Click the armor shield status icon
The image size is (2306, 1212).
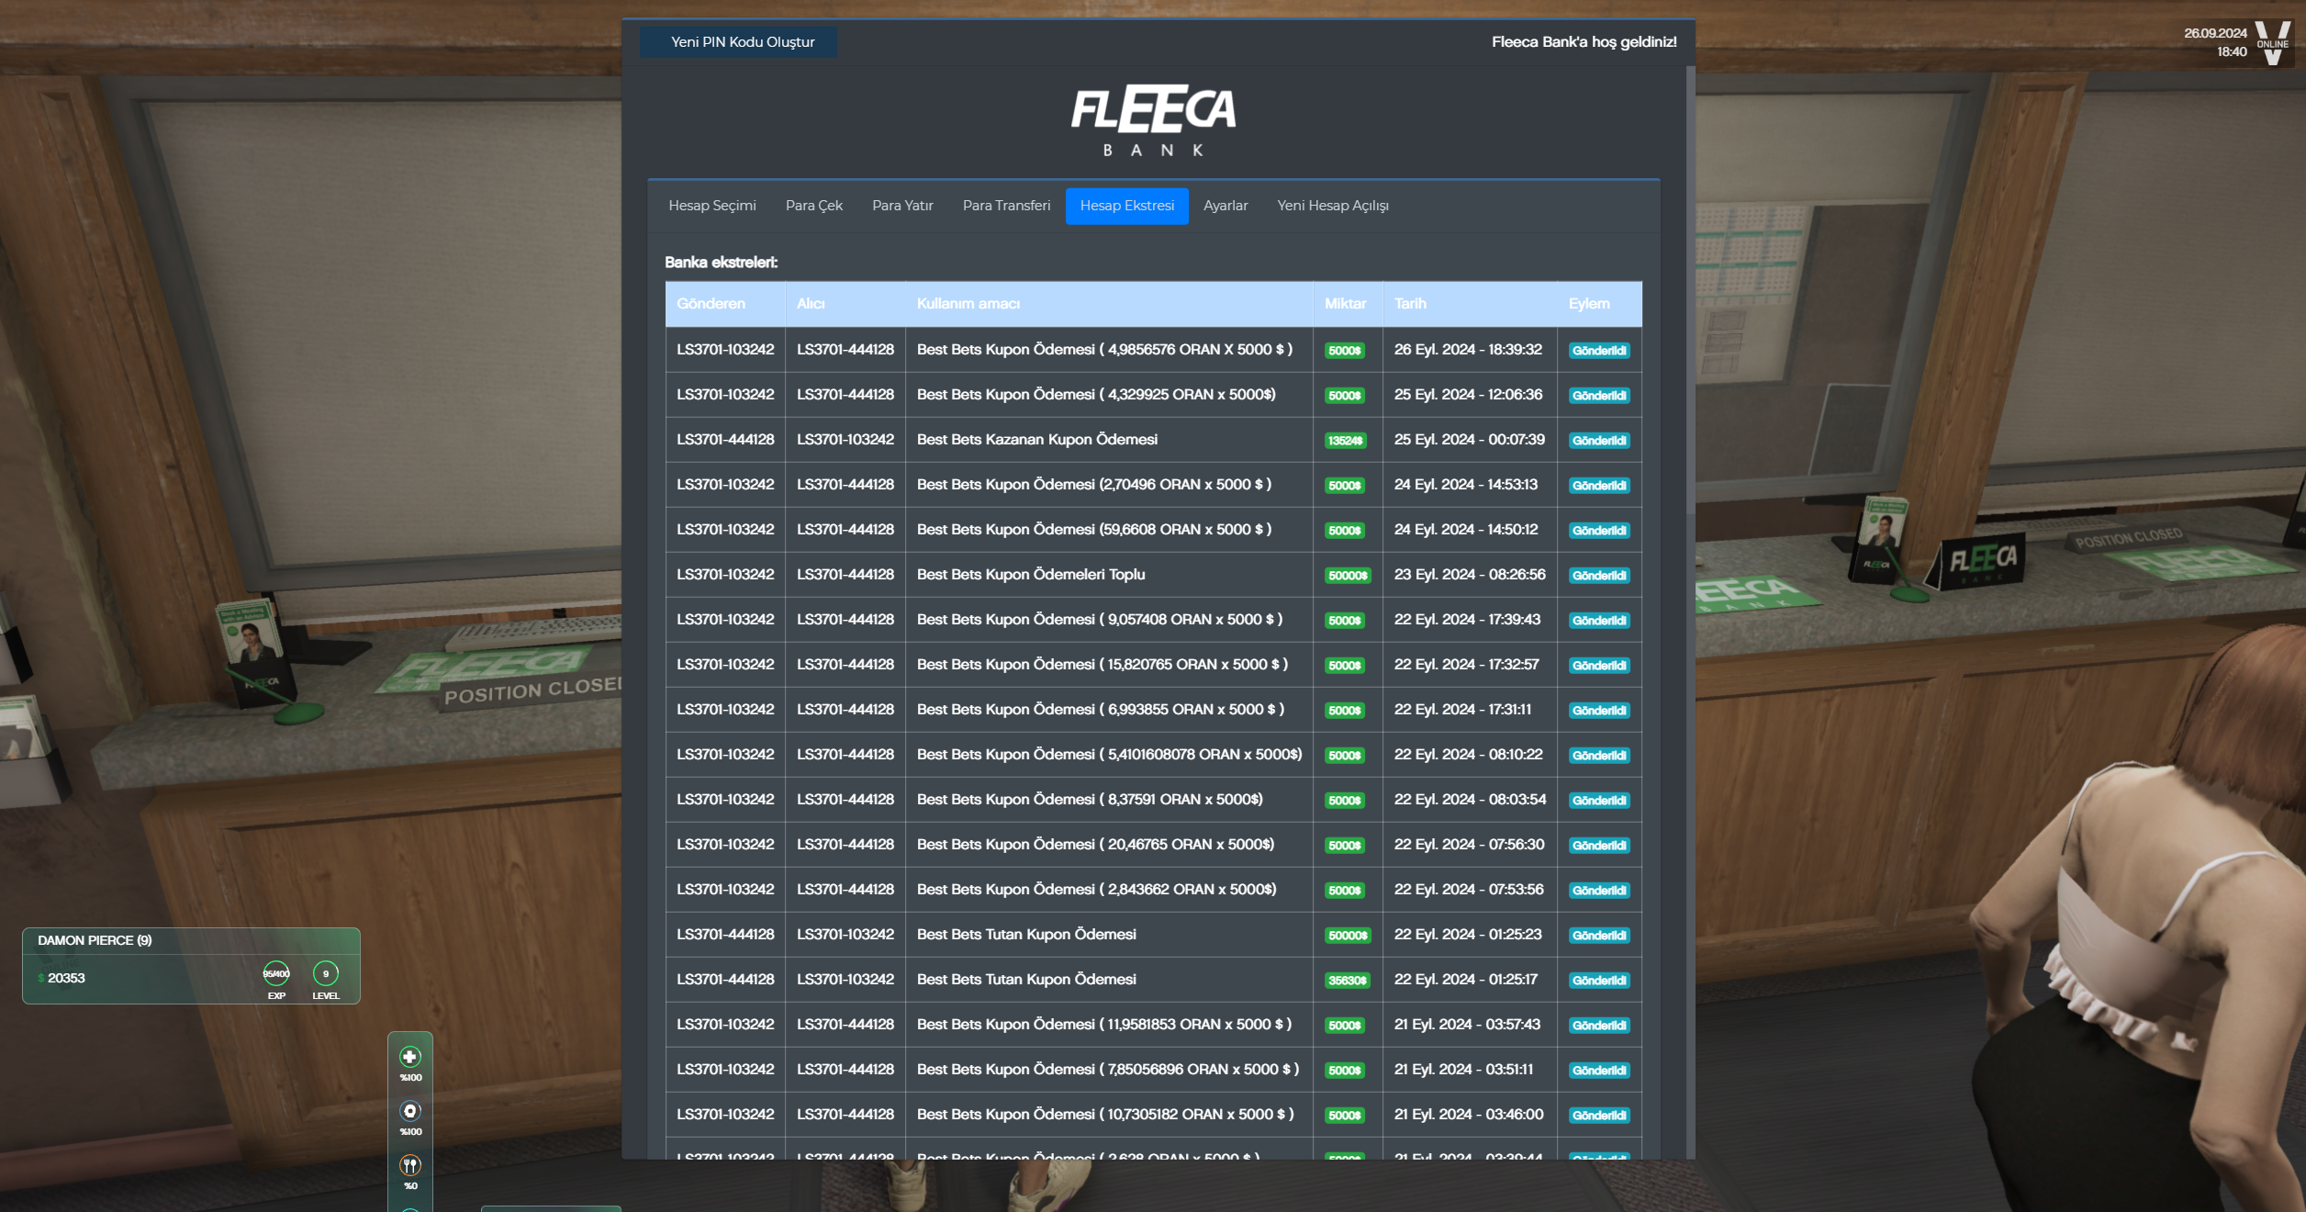[410, 1111]
